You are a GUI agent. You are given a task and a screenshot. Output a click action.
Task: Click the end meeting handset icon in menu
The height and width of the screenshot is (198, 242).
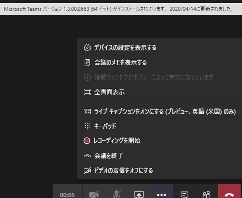[87, 156]
